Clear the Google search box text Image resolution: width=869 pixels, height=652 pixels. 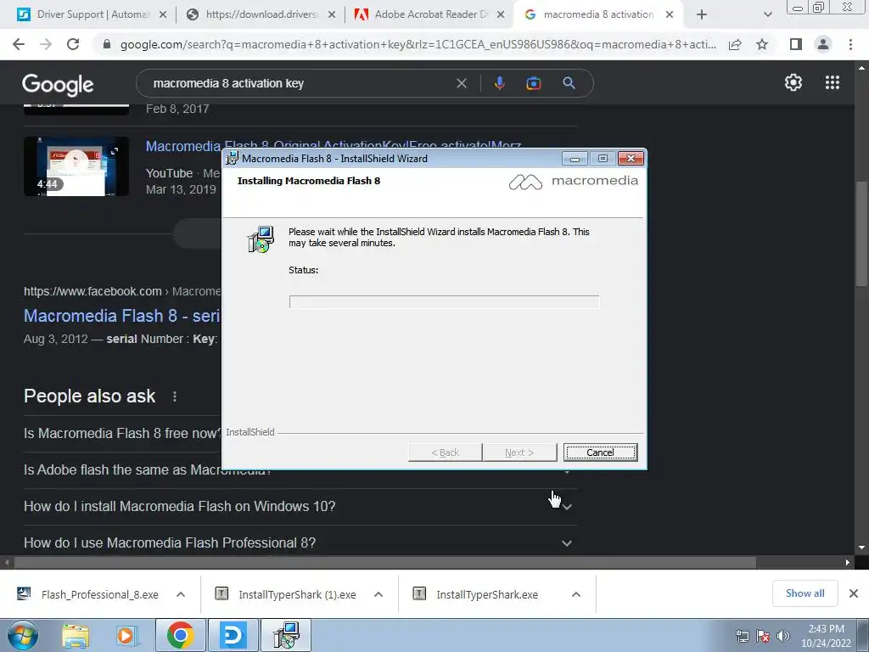click(x=461, y=83)
